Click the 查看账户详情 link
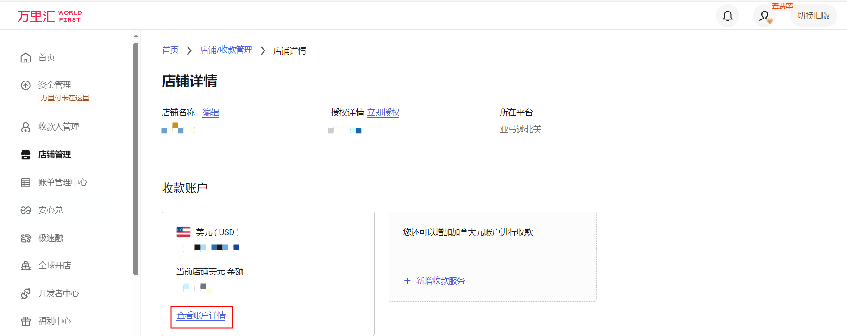Screen dimensions: 847x336 tap(201, 316)
